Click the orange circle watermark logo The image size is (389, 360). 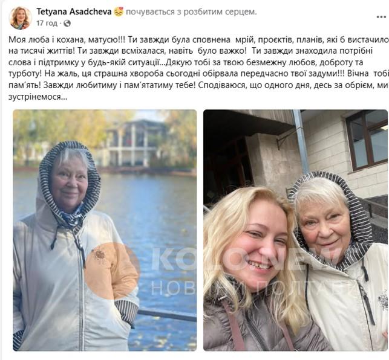click(x=112, y=271)
